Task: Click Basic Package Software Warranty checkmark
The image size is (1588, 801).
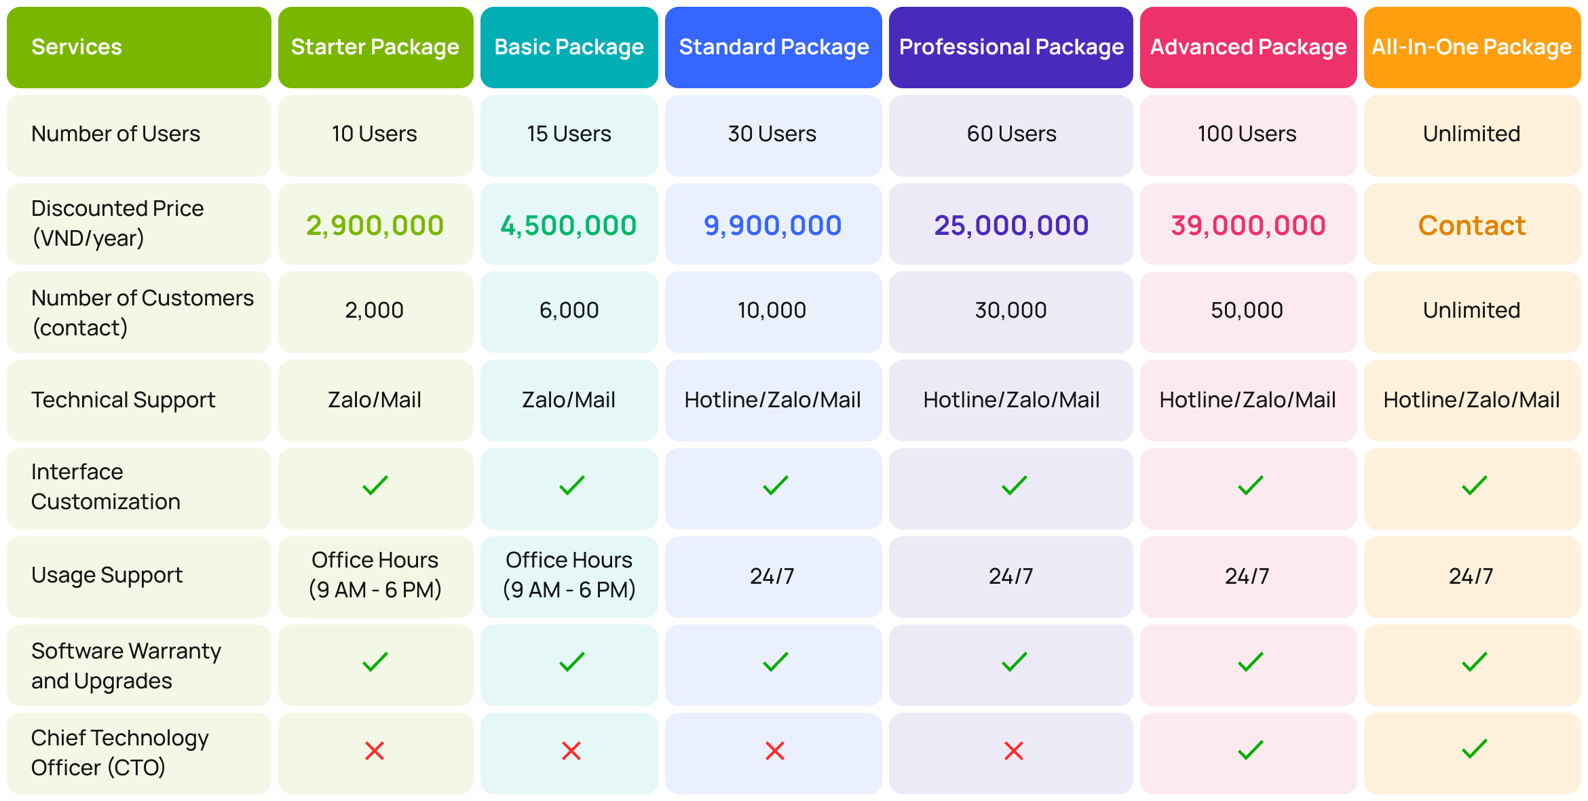Action: pyautogui.click(x=571, y=662)
